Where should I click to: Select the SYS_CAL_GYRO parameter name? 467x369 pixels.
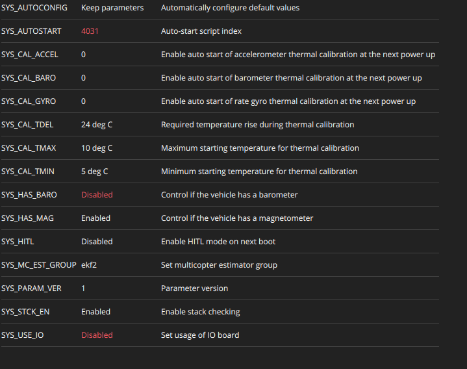pyautogui.click(x=29, y=101)
